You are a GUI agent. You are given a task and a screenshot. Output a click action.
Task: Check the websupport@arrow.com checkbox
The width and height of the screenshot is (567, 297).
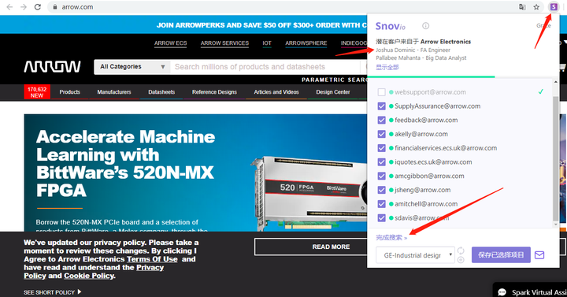pos(381,92)
